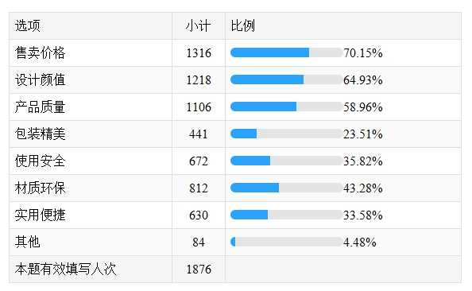
Task: Click the count 441 cell
Action: point(199,134)
